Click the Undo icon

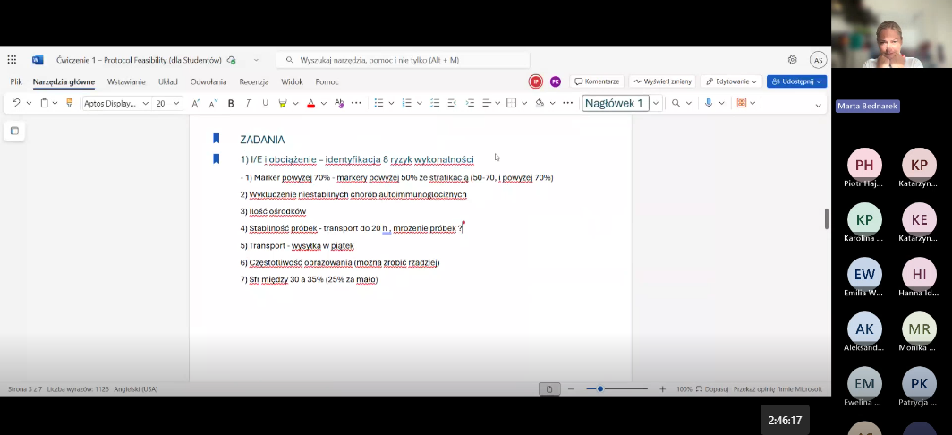[x=15, y=104]
